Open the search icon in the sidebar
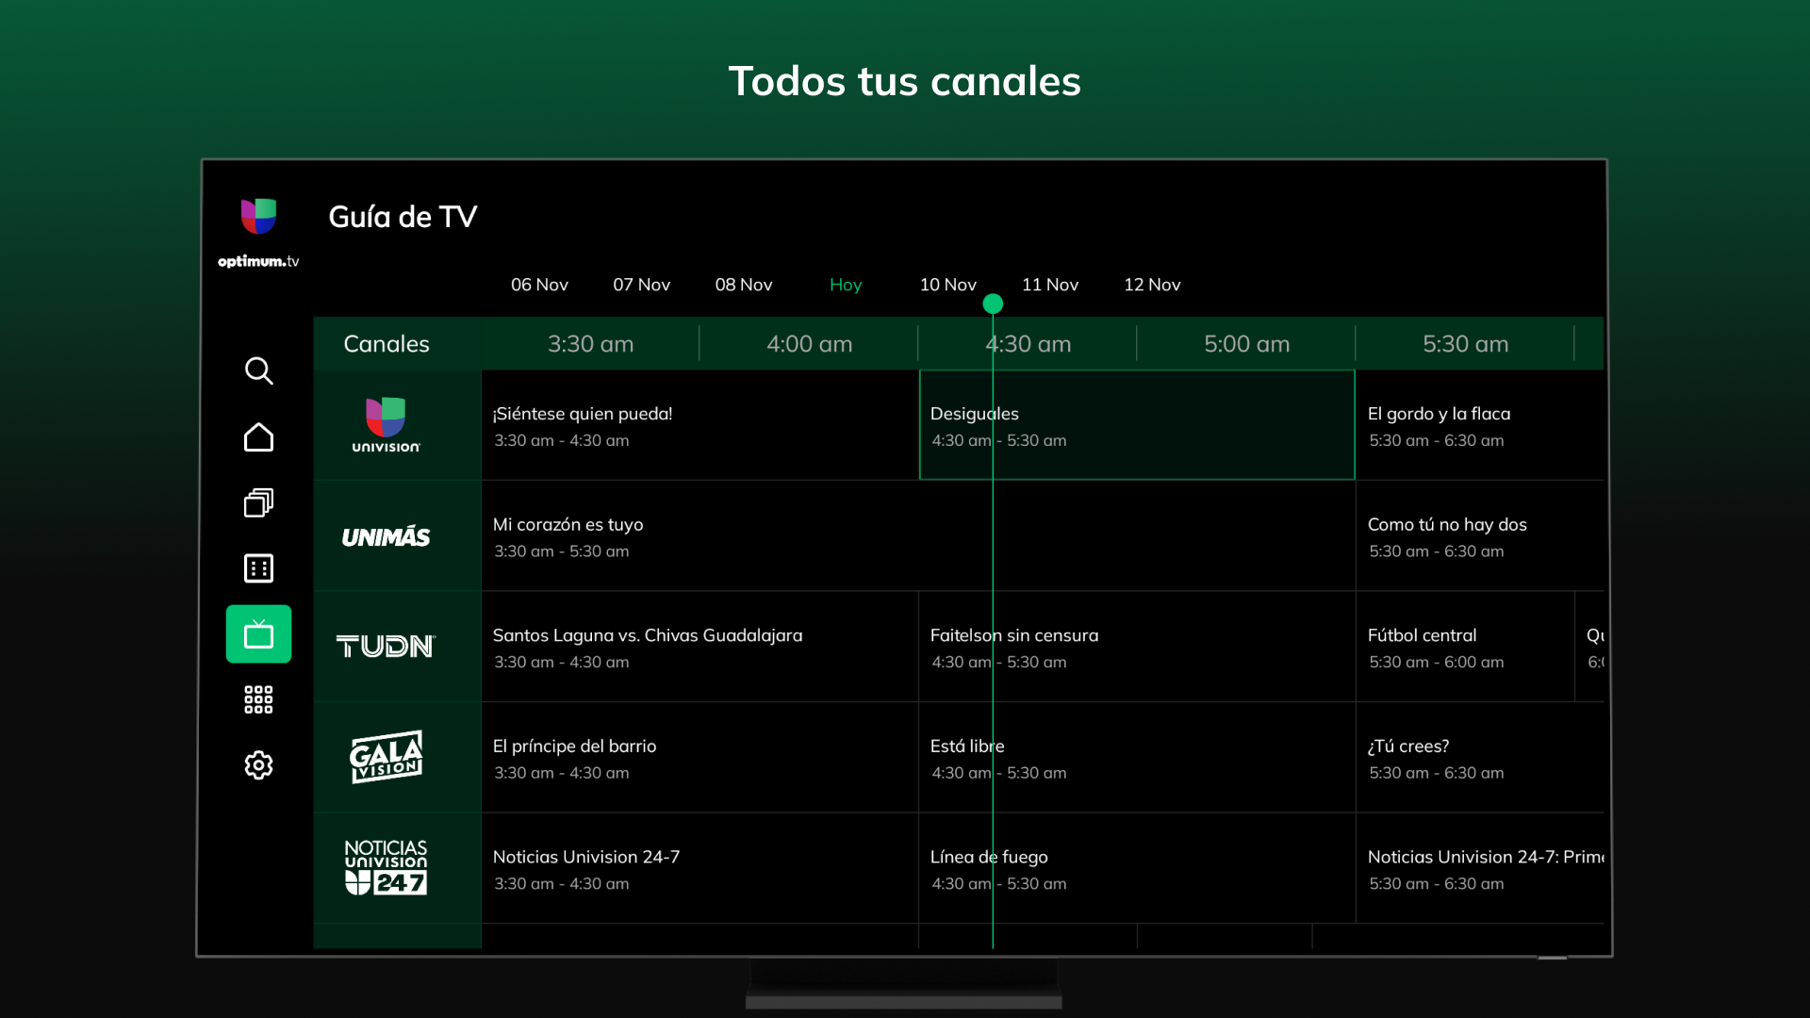1810x1018 pixels. point(258,370)
